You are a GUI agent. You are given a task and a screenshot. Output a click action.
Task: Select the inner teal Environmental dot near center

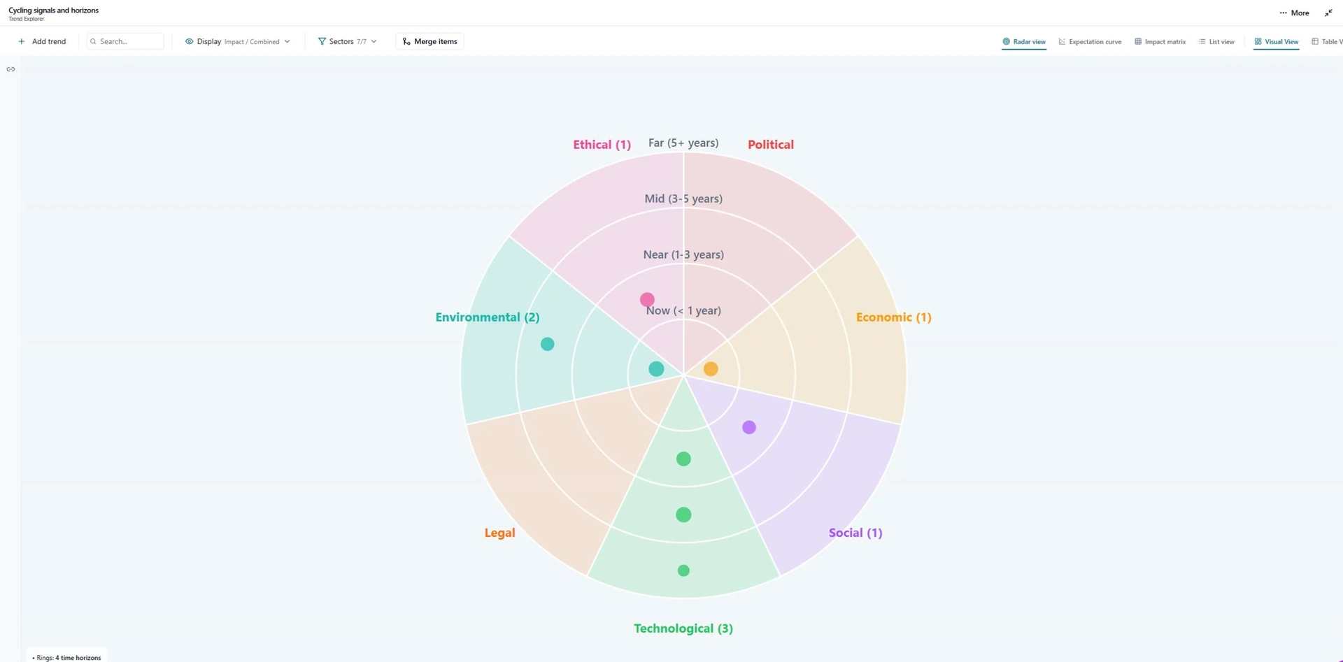tap(656, 369)
